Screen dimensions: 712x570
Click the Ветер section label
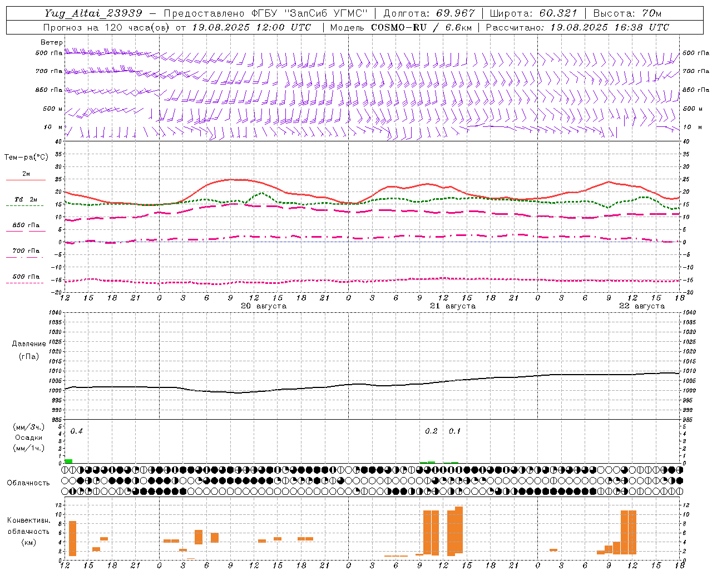[52, 42]
